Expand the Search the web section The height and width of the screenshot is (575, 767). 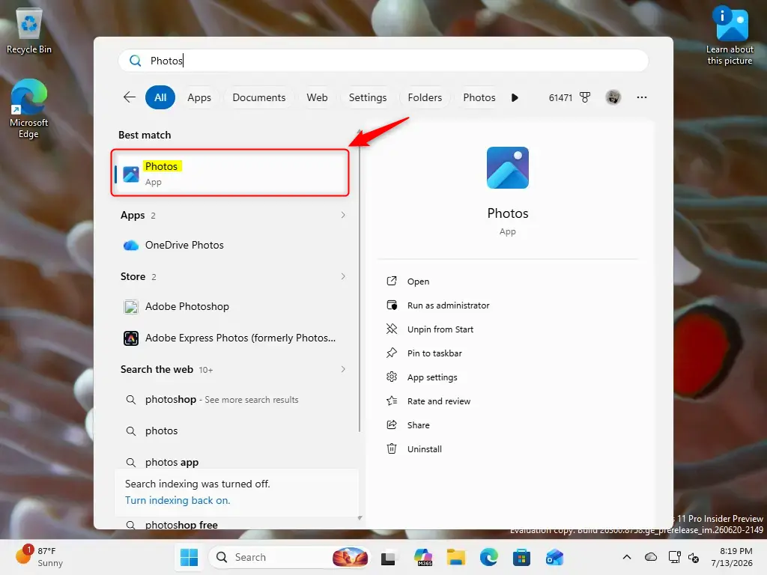click(x=343, y=369)
